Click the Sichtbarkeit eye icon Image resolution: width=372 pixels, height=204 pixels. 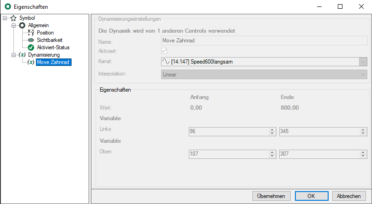[x=31, y=40]
